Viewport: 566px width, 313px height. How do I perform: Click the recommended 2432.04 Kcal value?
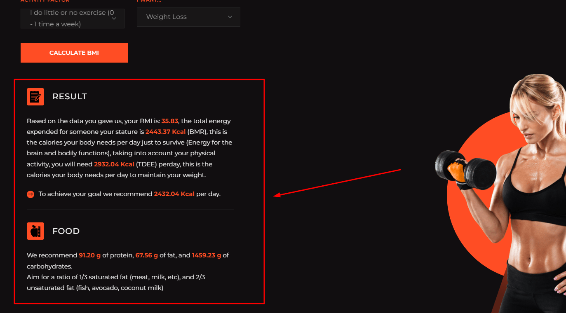point(174,194)
